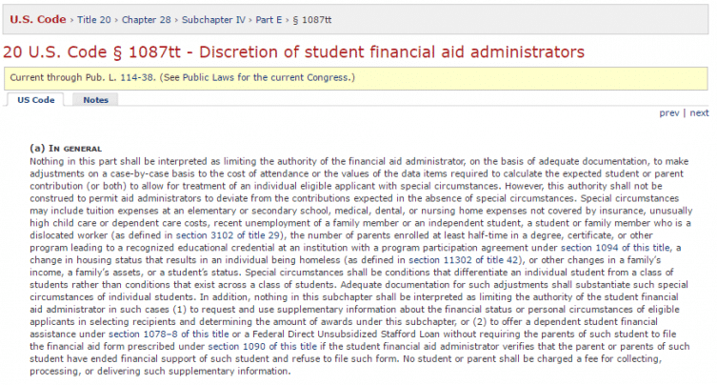Viewport: 717px width, 385px height.
Task: Click the § 1087tt breadcrumb item
Action: 312,20
